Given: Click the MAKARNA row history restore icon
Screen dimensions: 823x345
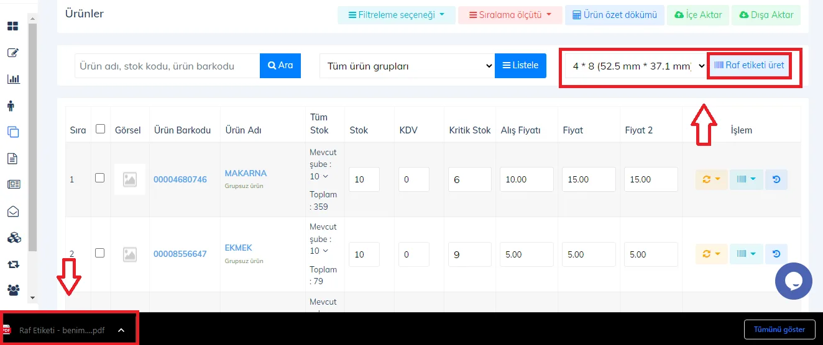Looking at the screenshot, I should point(776,179).
